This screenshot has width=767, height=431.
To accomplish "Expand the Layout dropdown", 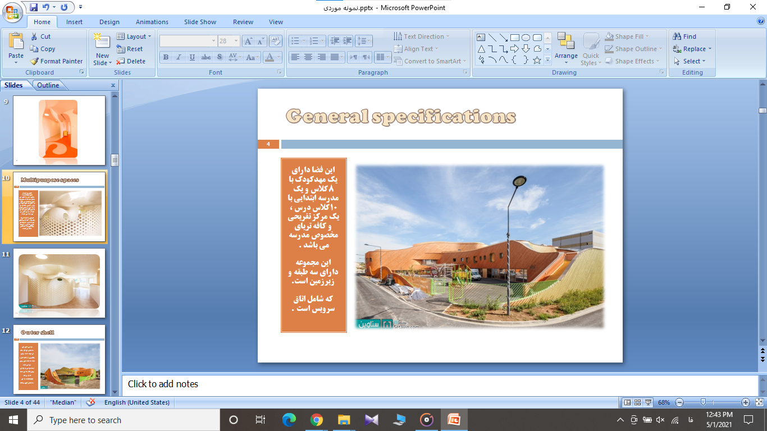I will click(x=135, y=36).
